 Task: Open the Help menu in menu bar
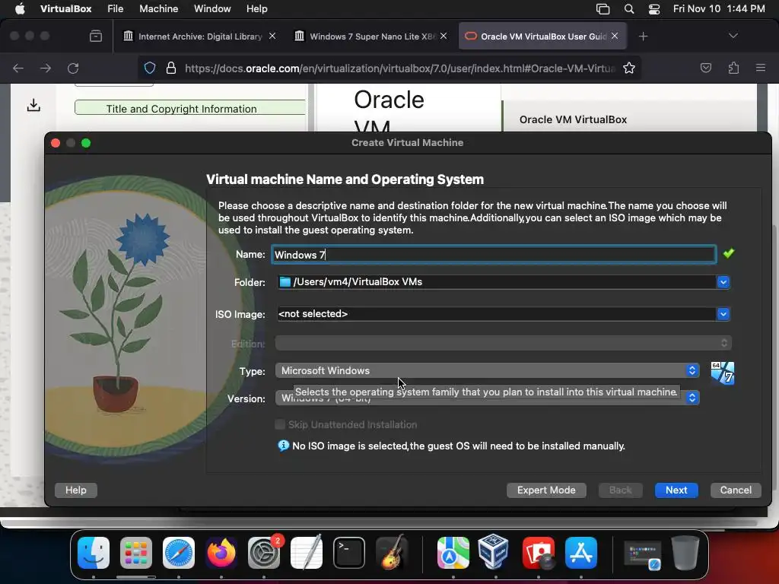click(257, 9)
